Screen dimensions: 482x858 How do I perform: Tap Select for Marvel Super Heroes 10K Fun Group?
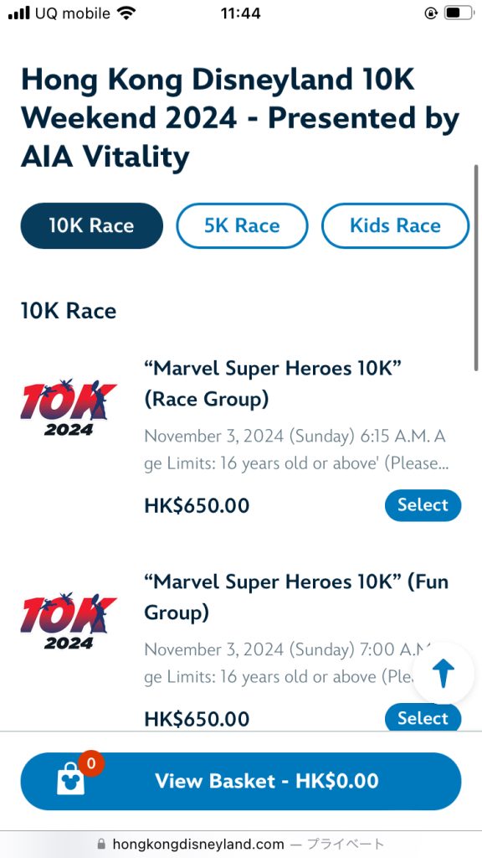(x=423, y=718)
